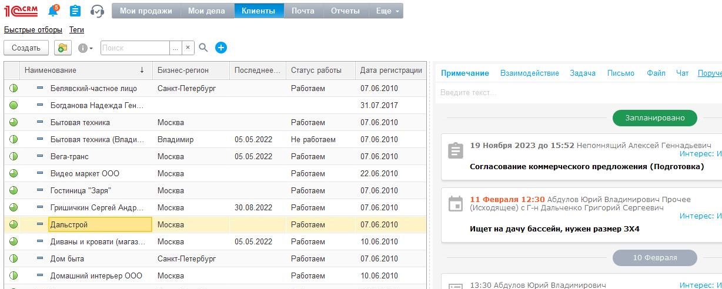Open the Задача tab in right panel

point(583,73)
